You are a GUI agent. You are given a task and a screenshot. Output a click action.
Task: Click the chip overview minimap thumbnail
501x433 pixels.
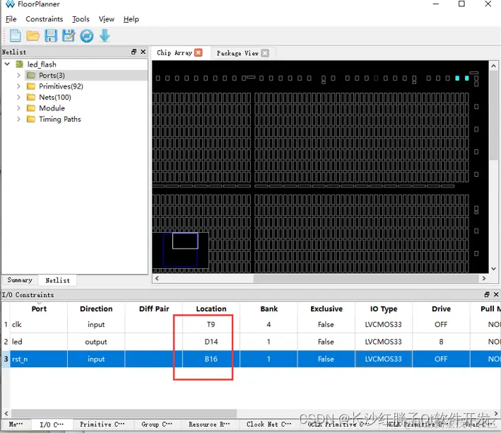(180, 250)
